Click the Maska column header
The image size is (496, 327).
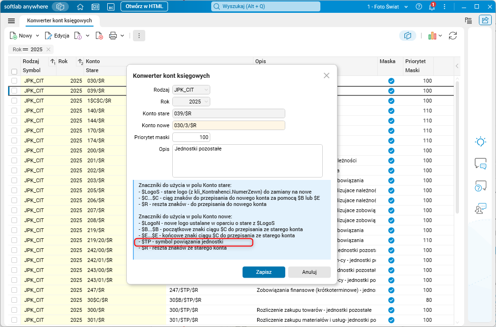tap(387, 61)
